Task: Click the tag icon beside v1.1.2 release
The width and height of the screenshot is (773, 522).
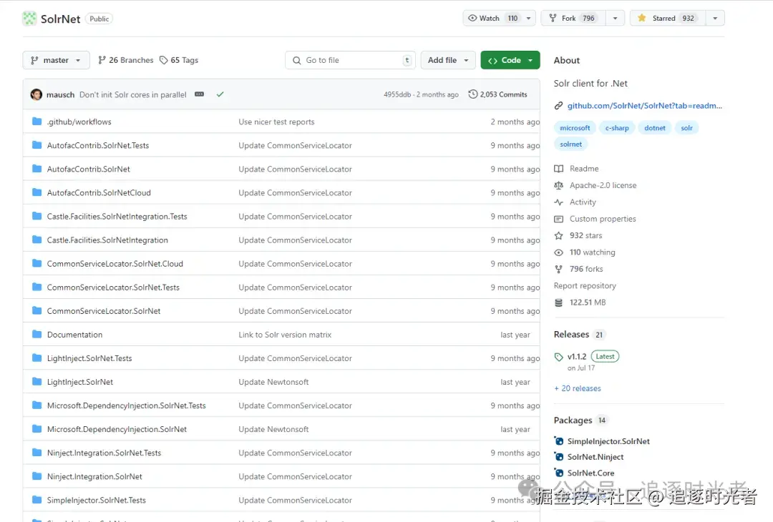Action: [558, 357]
